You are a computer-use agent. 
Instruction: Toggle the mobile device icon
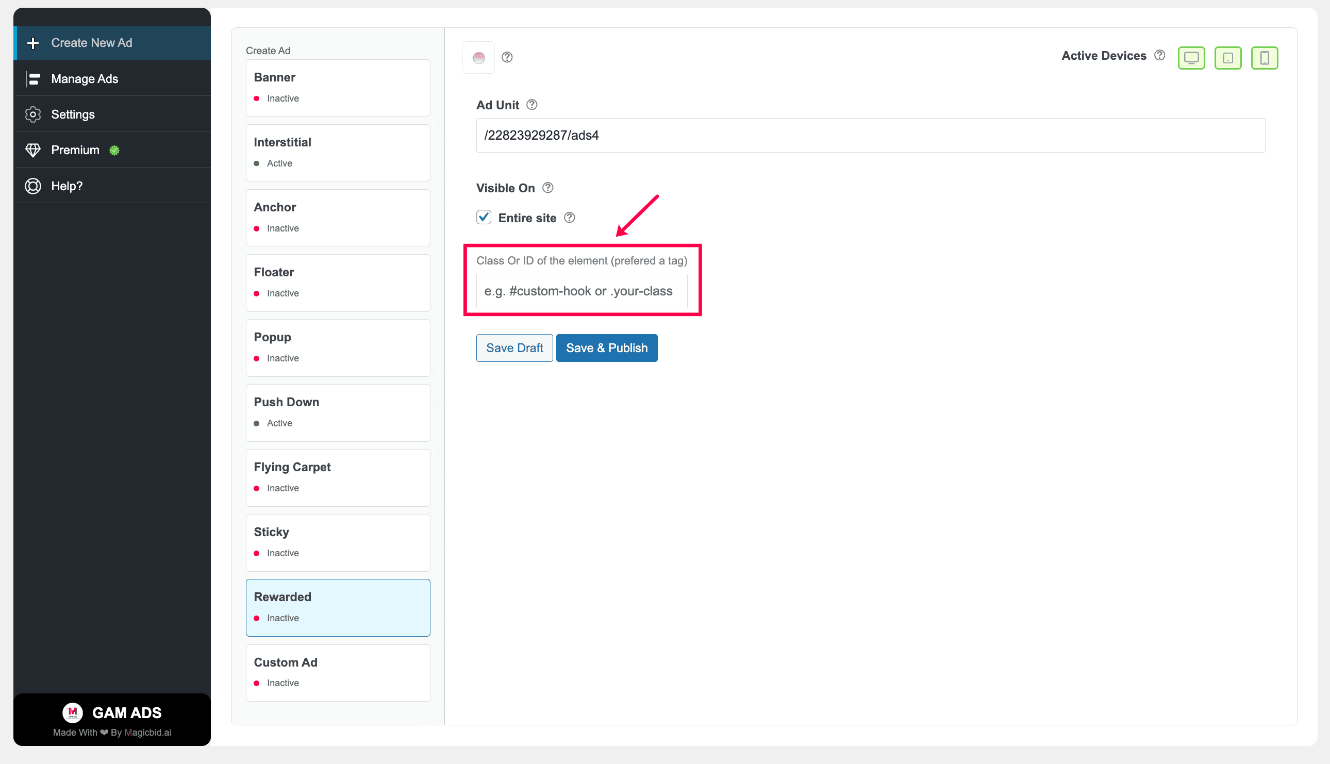(x=1265, y=58)
